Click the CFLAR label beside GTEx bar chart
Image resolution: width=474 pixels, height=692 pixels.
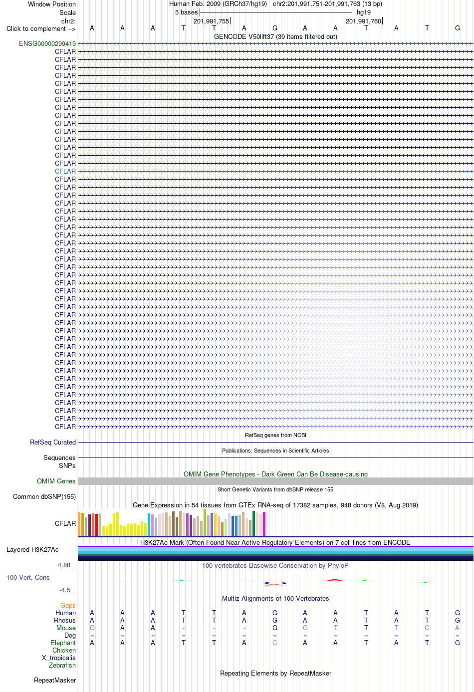(65, 523)
